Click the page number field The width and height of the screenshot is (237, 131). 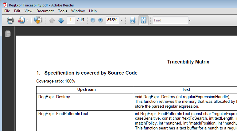pos(71,20)
